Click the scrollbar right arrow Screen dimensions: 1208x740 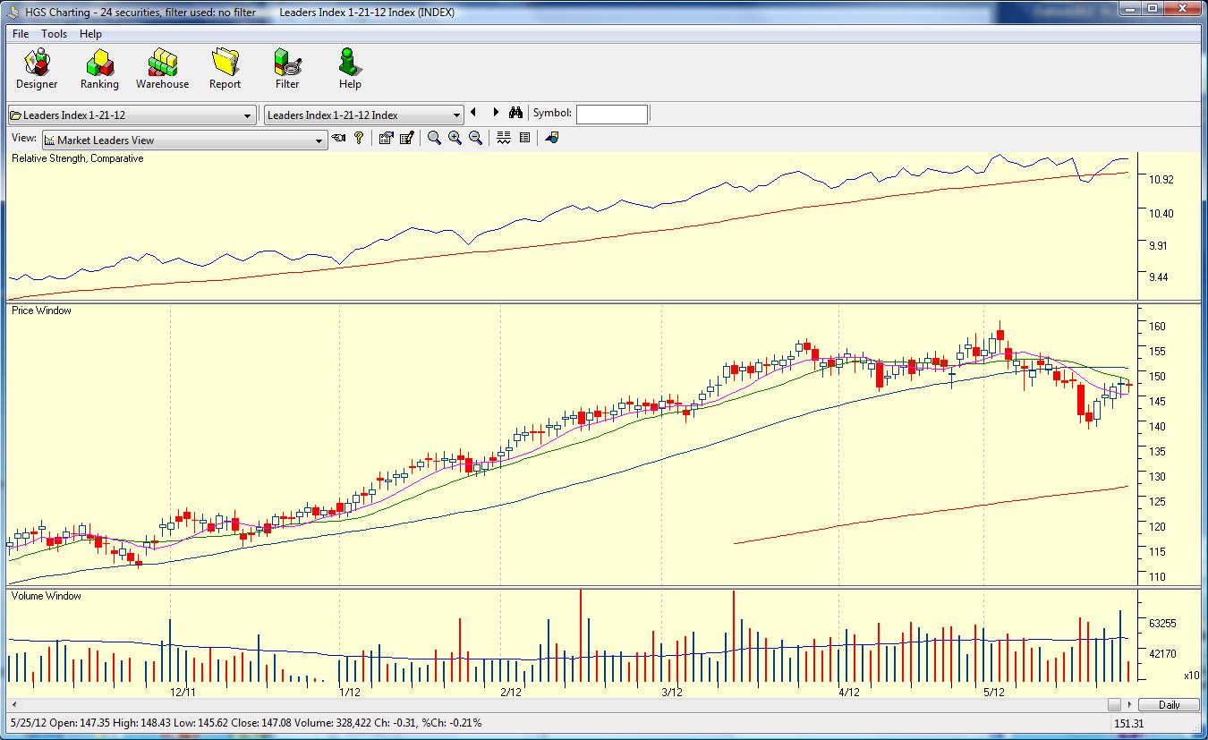tap(1128, 704)
